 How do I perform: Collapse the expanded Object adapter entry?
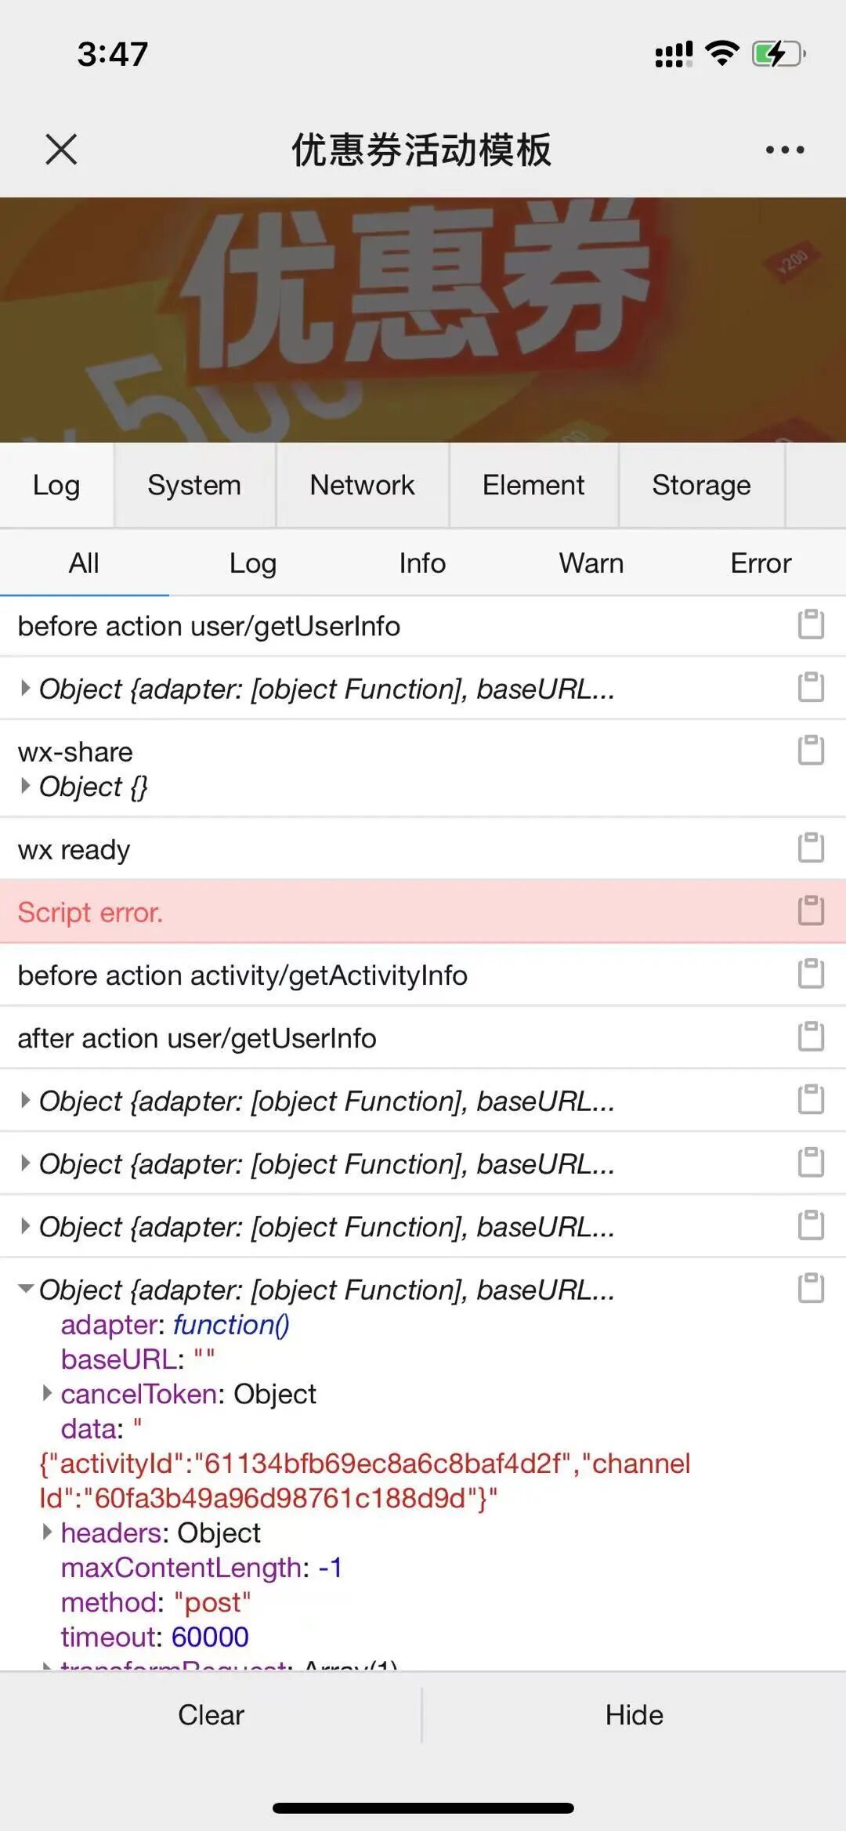26,1289
